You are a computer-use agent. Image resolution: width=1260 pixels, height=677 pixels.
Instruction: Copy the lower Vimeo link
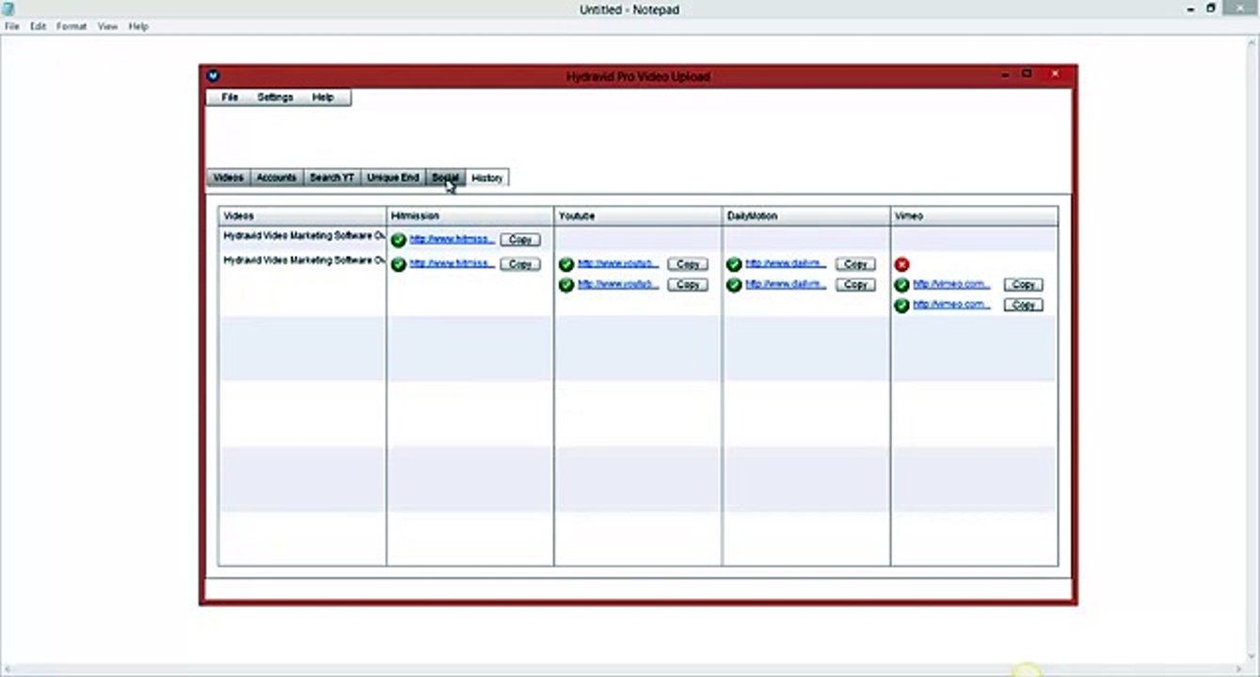(1024, 305)
